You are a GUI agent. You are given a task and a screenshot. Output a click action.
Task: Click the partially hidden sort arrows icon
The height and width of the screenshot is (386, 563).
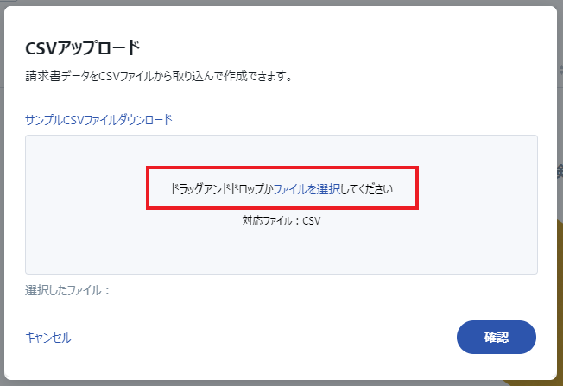pyautogui.click(x=561, y=70)
